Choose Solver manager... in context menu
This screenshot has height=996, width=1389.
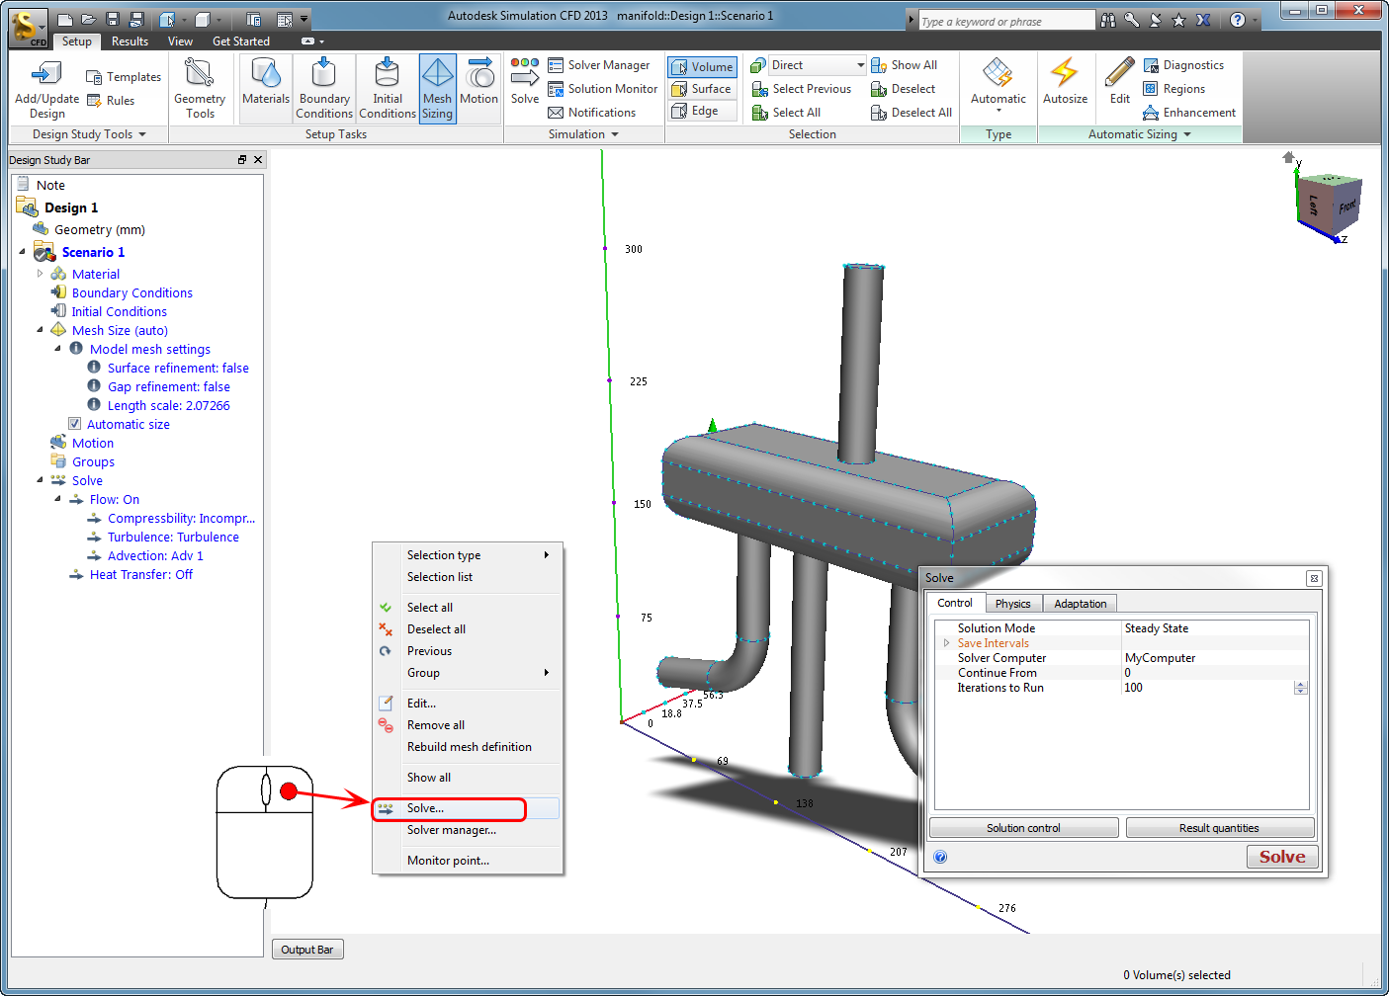click(x=466, y=830)
